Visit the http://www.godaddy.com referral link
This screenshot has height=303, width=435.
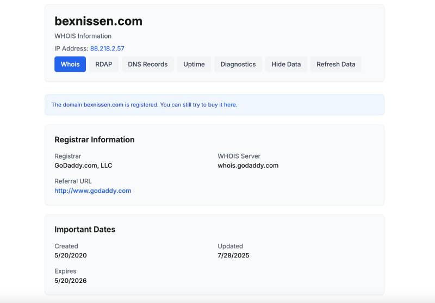(92, 191)
